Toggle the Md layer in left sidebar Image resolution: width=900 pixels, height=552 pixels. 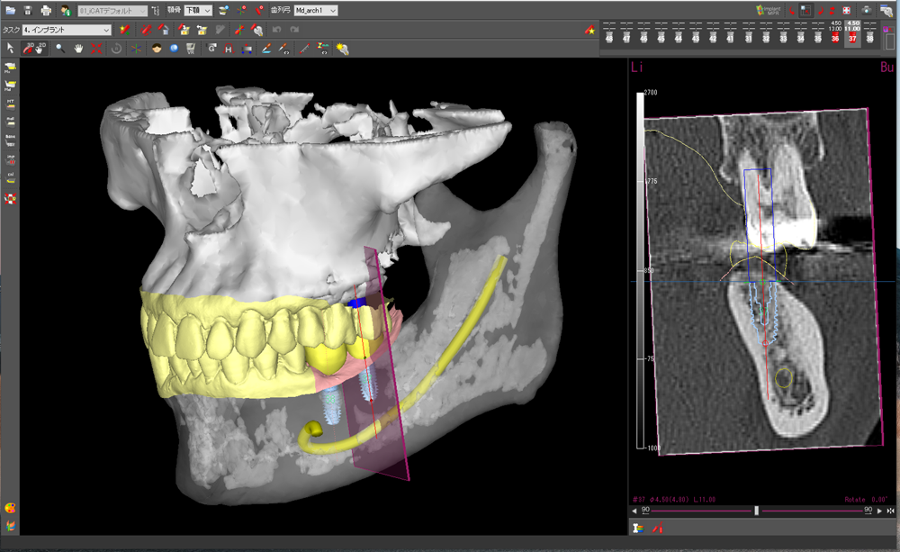point(10,86)
